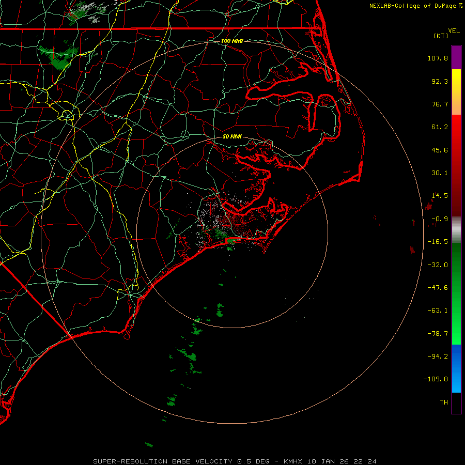Click the 100 NMI range ring label
This screenshot has height=465, width=465.
(x=232, y=41)
